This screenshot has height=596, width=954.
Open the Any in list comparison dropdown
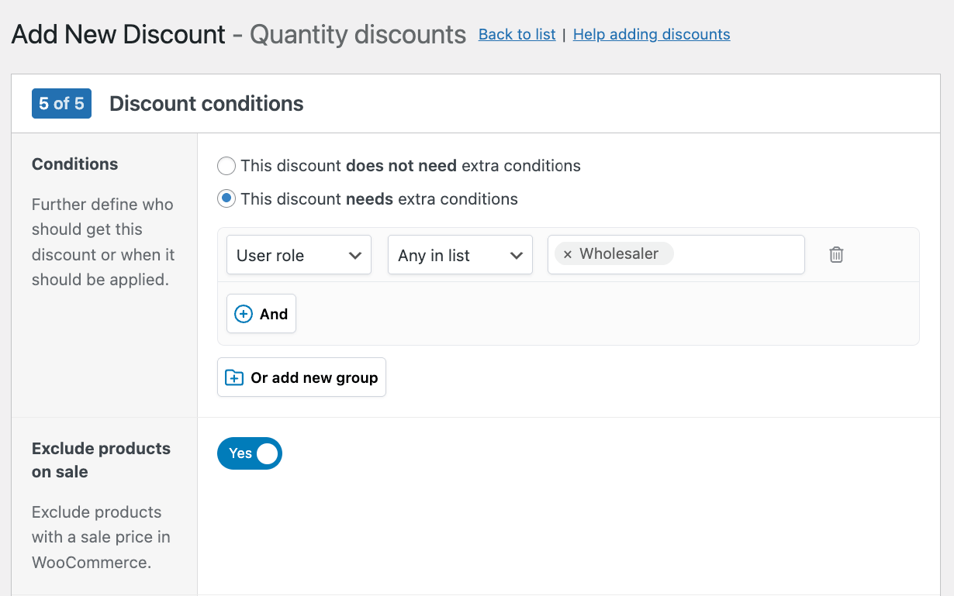tap(460, 254)
